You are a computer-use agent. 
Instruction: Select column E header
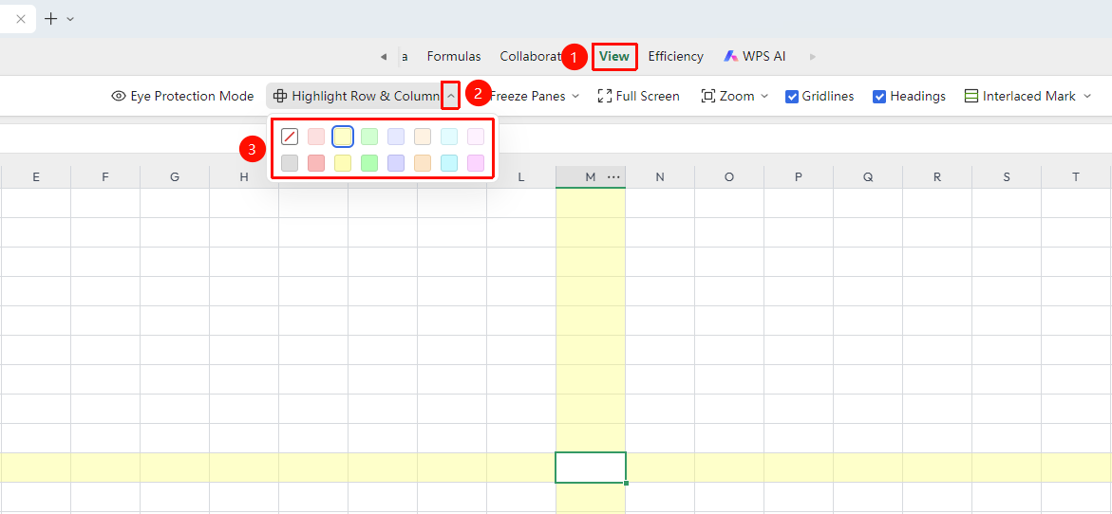click(x=36, y=177)
